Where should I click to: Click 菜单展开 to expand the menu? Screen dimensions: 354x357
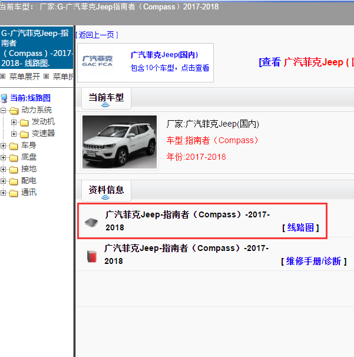point(25,77)
